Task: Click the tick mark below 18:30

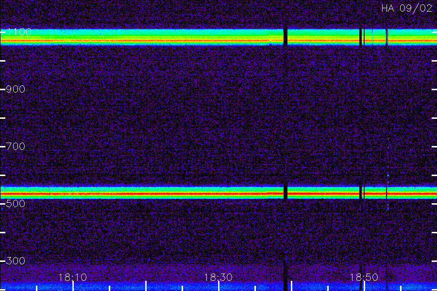Action: tap(219, 286)
